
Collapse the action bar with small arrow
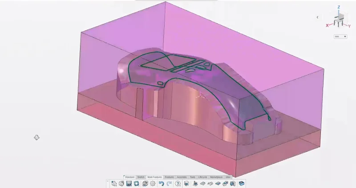pyautogui.click(x=107, y=181)
